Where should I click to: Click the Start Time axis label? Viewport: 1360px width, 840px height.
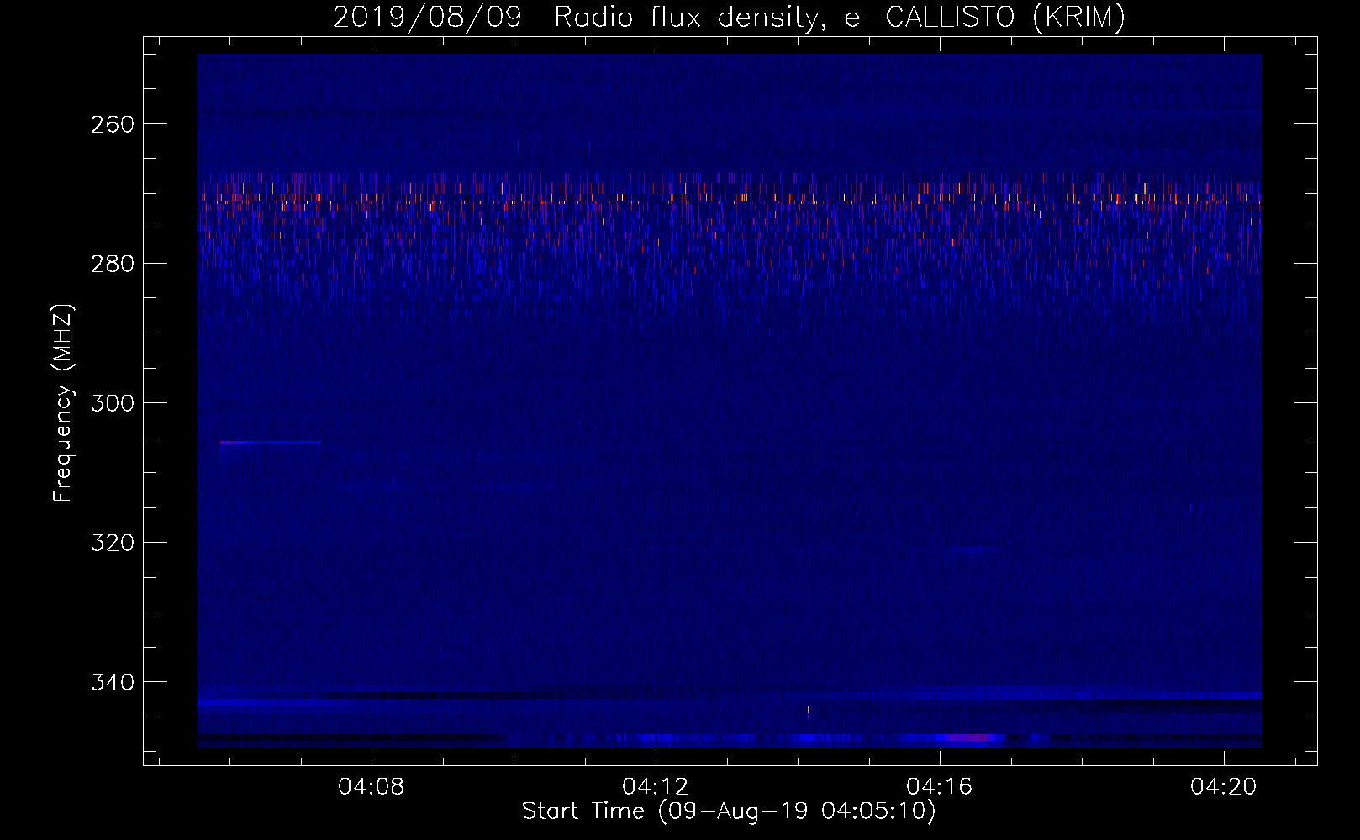(729, 811)
